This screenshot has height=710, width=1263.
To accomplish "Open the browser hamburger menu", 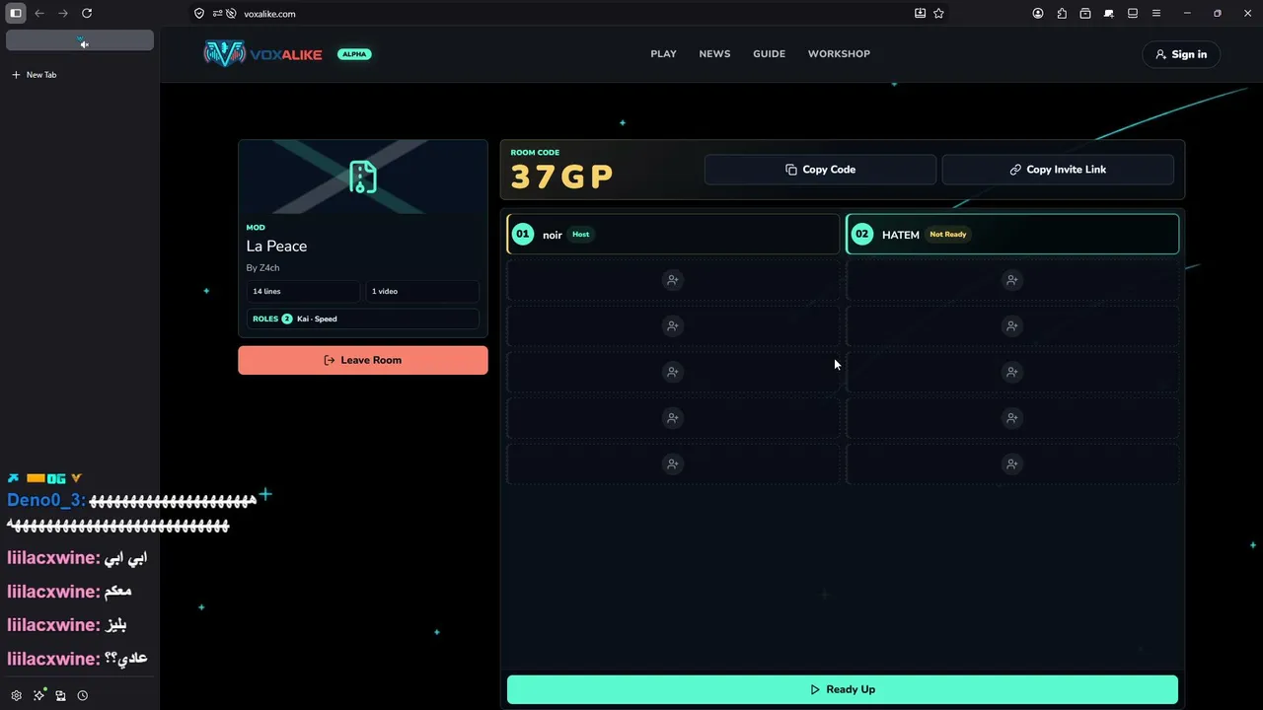I will [1156, 13].
